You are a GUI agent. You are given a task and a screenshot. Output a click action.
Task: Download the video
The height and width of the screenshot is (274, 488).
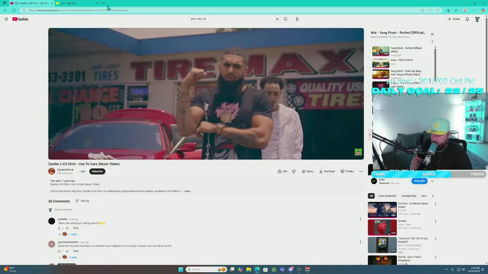[327, 171]
